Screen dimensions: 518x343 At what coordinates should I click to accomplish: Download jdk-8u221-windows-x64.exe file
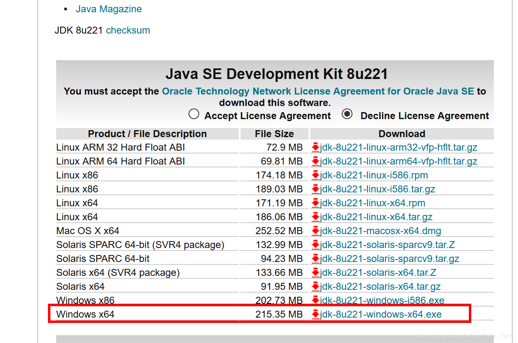point(381,314)
